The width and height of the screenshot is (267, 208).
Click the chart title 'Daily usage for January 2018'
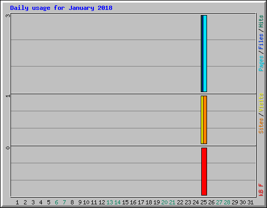61,8
